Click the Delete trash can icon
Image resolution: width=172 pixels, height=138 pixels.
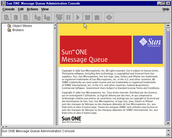pyautogui.click(x=16, y=17)
